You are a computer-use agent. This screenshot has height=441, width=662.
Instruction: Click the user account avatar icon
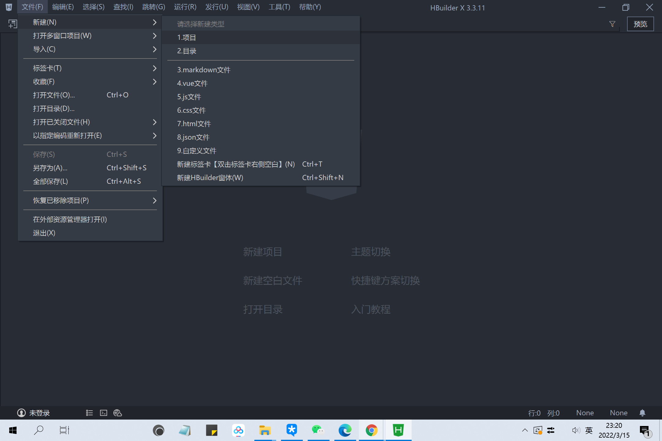(x=21, y=413)
